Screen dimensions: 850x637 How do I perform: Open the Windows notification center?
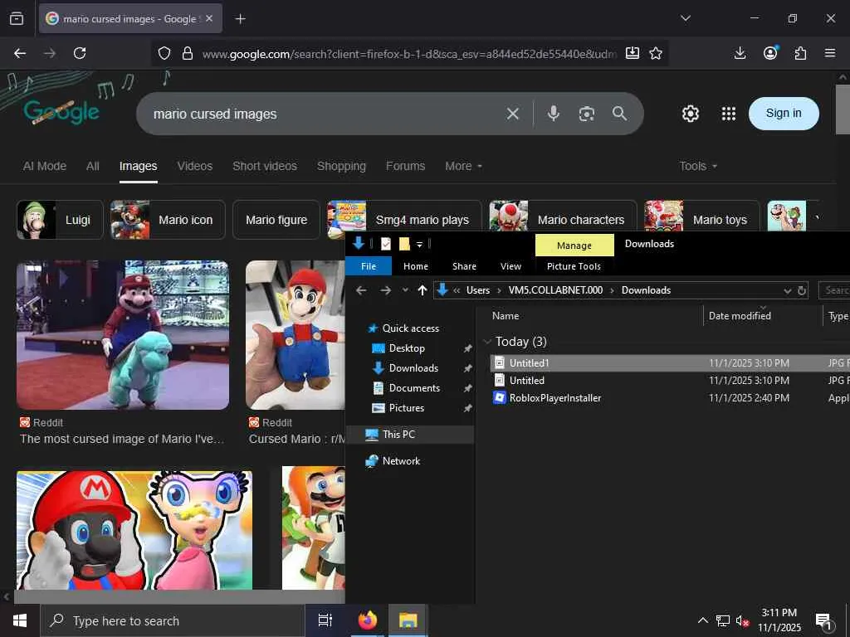coord(824,621)
